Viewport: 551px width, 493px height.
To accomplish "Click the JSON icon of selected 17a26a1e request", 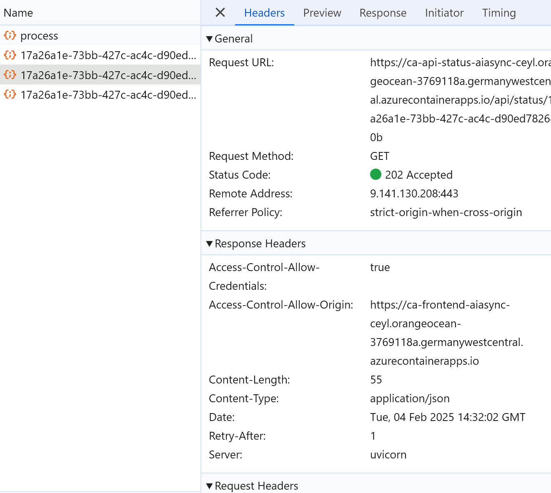I will 10,75.
